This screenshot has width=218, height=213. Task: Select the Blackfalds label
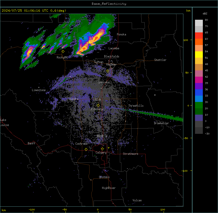[112, 56]
